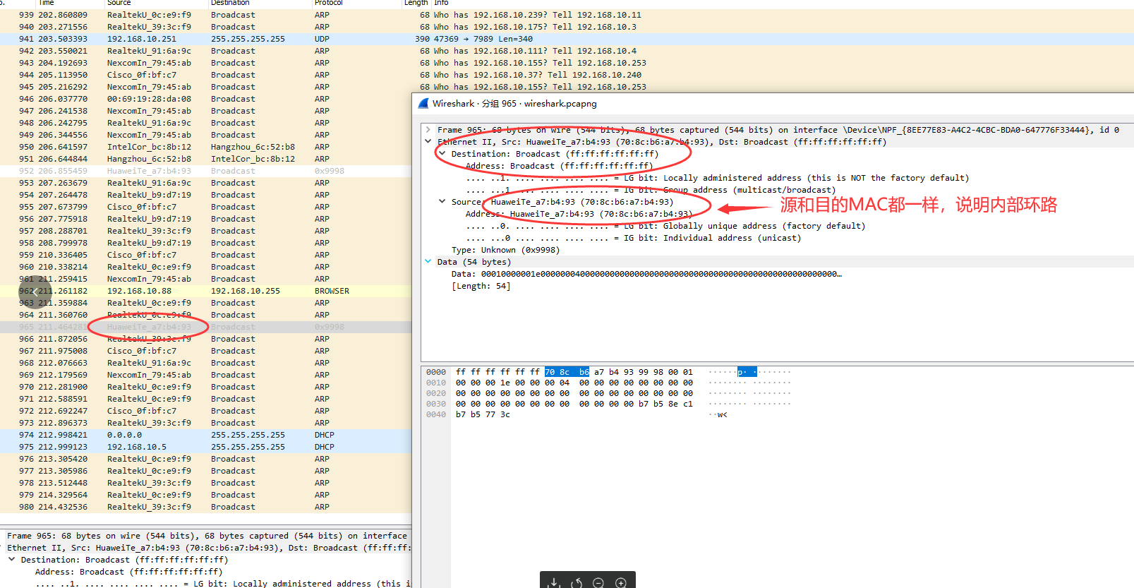Click the highlighted hex bytes '70 8c b6'
Screen dimensions: 1134x588
(567, 372)
